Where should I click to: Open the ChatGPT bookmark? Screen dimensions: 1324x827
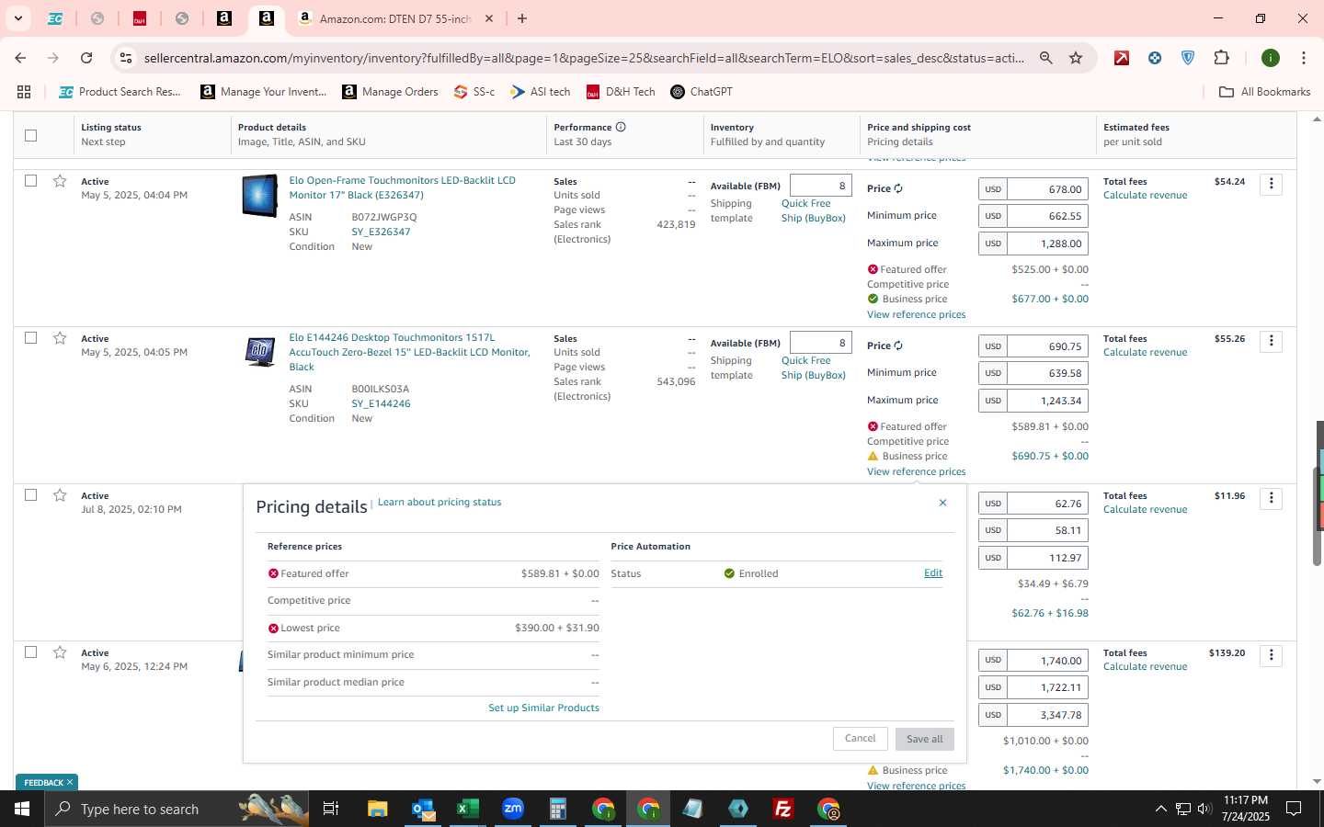[x=702, y=92]
